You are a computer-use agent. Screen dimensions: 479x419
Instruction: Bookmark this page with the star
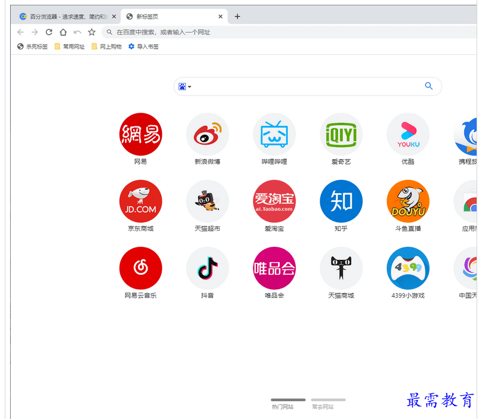(92, 32)
